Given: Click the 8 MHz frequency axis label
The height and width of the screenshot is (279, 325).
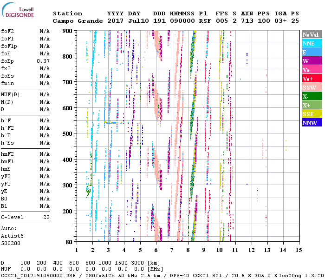Looking at the screenshot, I should pyautogui.click(x=188, y=250).
